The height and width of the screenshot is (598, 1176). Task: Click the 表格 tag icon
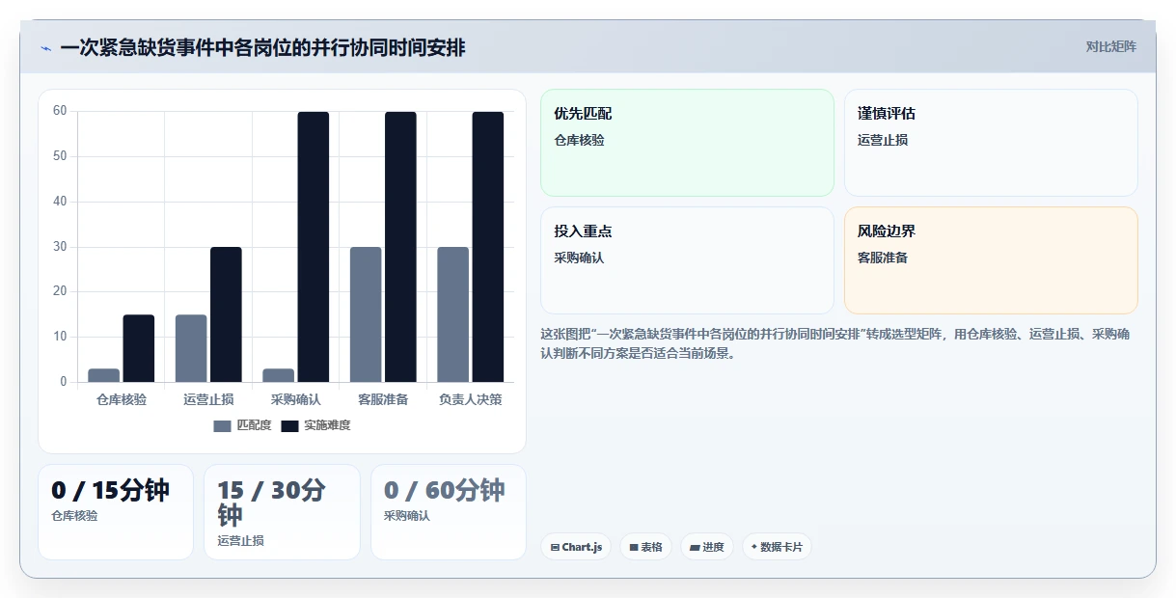point(634,547)
